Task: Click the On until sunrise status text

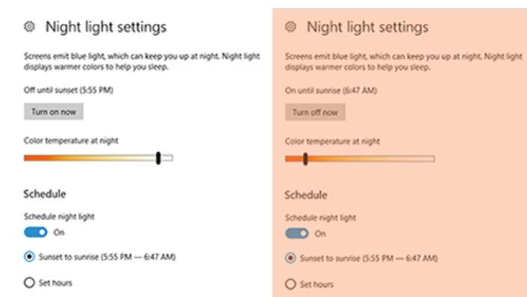Action: 331,90
